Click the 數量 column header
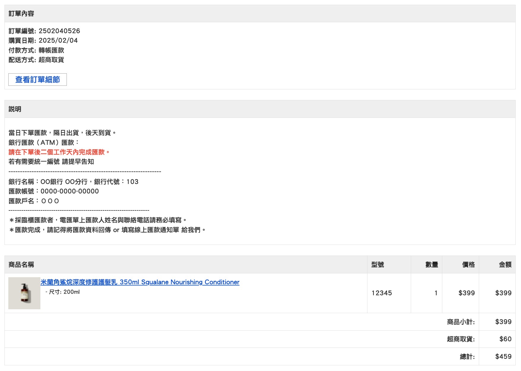This screenshot has height=371, width=521. point(431,265)
